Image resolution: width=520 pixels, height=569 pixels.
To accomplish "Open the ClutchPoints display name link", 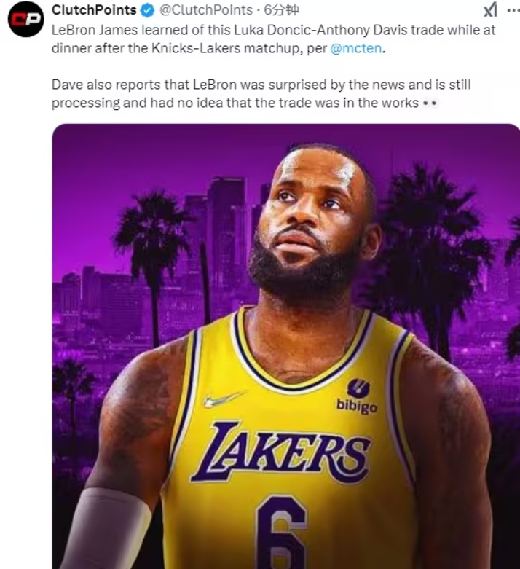I will (x=94, y=10).
